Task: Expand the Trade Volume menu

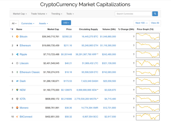Action: [x=39, y=14]
